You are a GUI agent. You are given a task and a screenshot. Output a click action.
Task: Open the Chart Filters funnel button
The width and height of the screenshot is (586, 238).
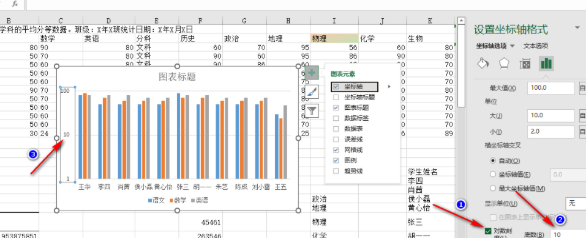tap(312, 110)
